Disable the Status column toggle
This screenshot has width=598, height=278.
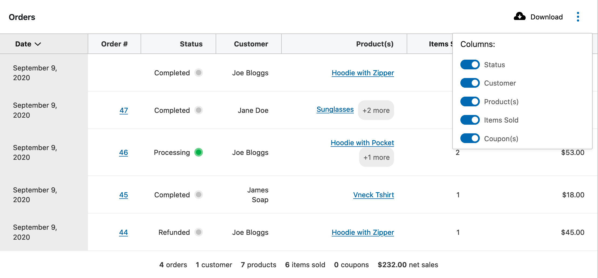pos(470,65)
